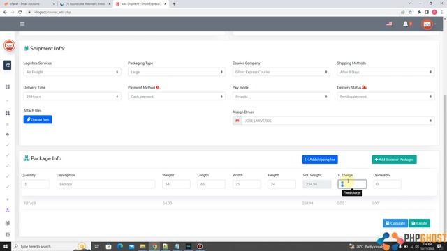Click the Vol. Weight field

(317, 184)
